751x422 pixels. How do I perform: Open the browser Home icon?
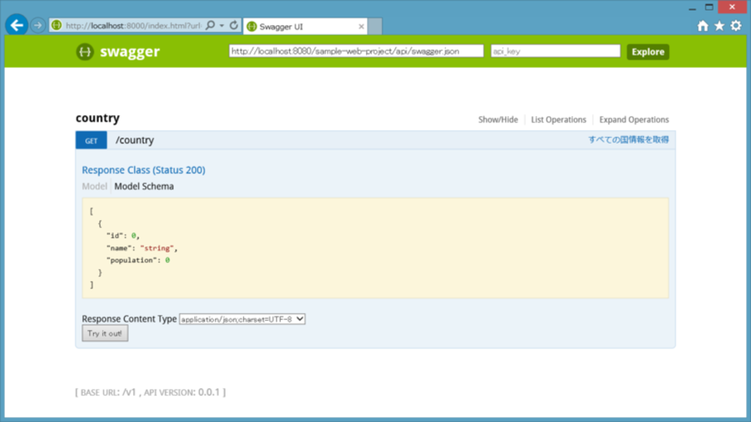click(702, 26)
